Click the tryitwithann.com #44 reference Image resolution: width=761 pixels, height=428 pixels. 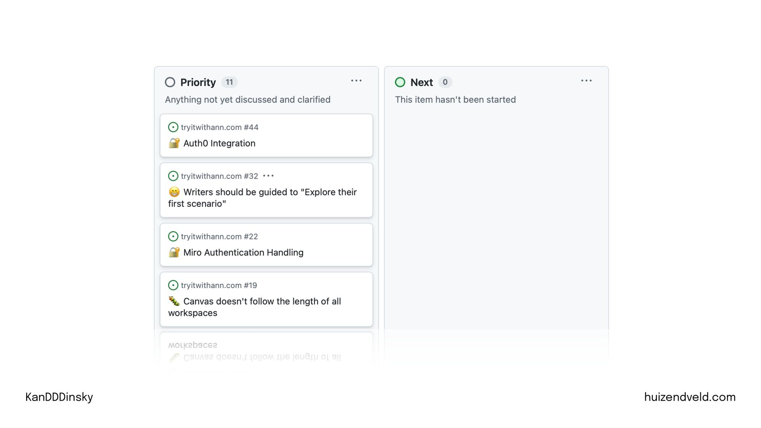[x=220, y=127]
